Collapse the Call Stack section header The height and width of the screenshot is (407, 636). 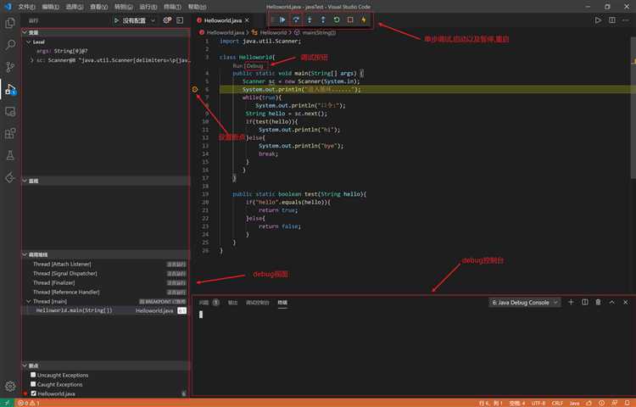105,254
